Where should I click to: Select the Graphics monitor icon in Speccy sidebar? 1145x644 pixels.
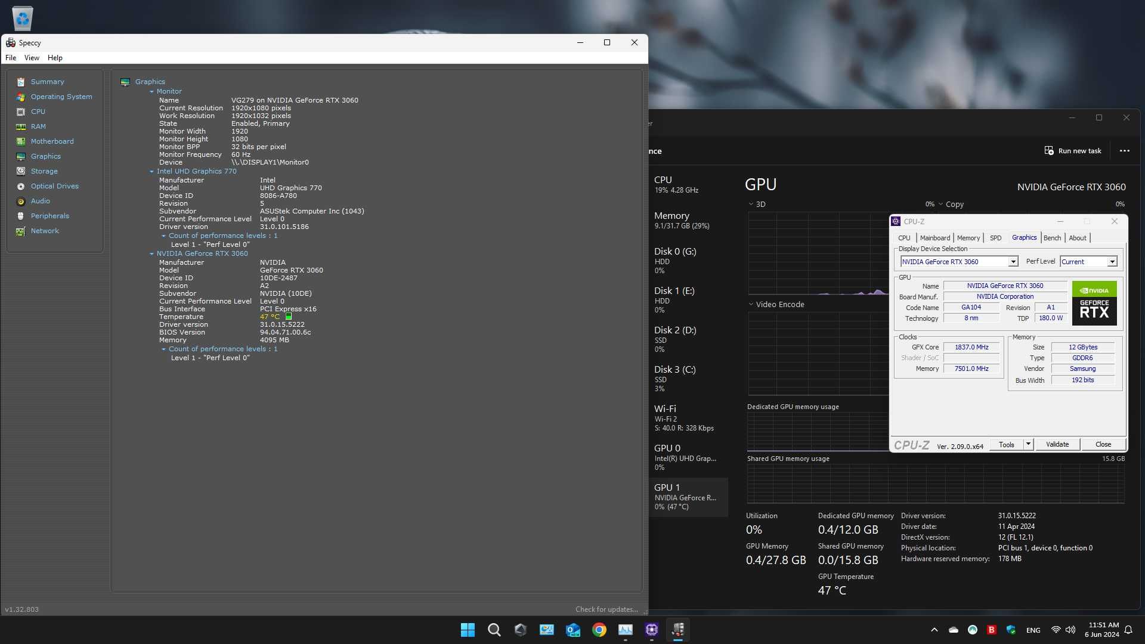tap(21, 156)
